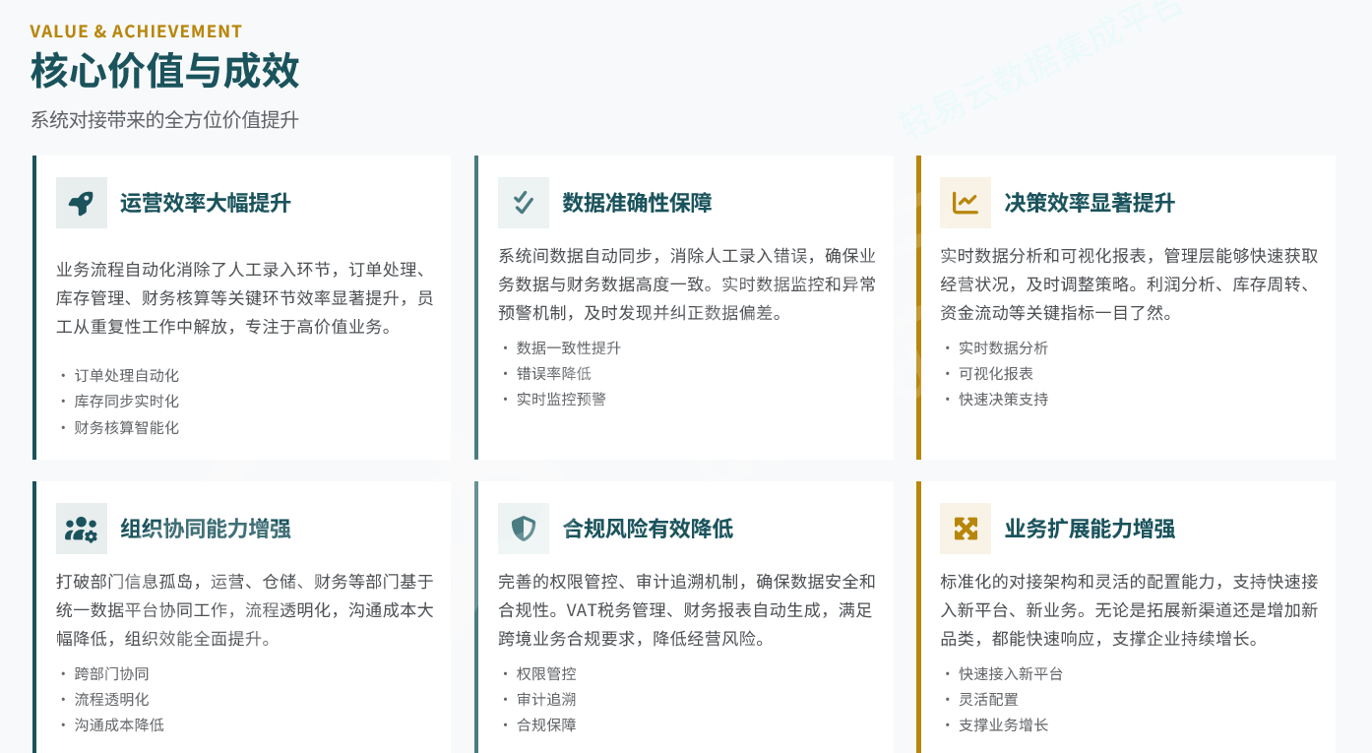Click the 跨部门协同 bullet item
Viewport: 1372px width, 753px height.
coord(111,673)
